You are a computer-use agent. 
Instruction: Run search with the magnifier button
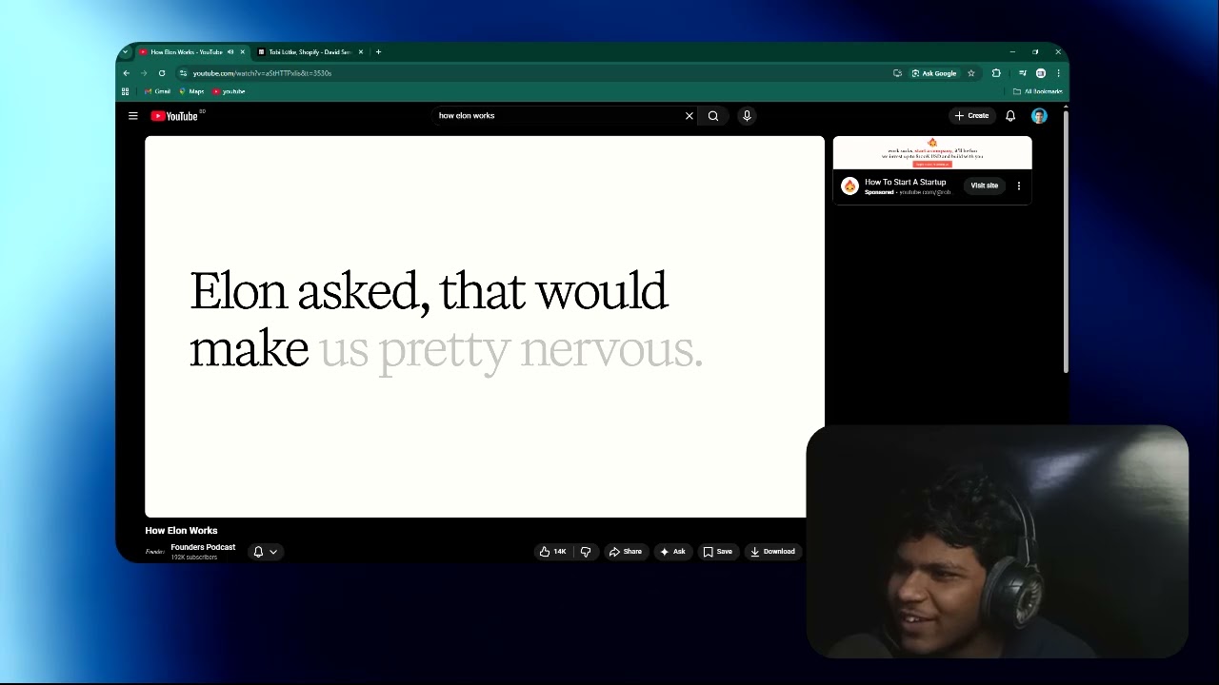713,116
